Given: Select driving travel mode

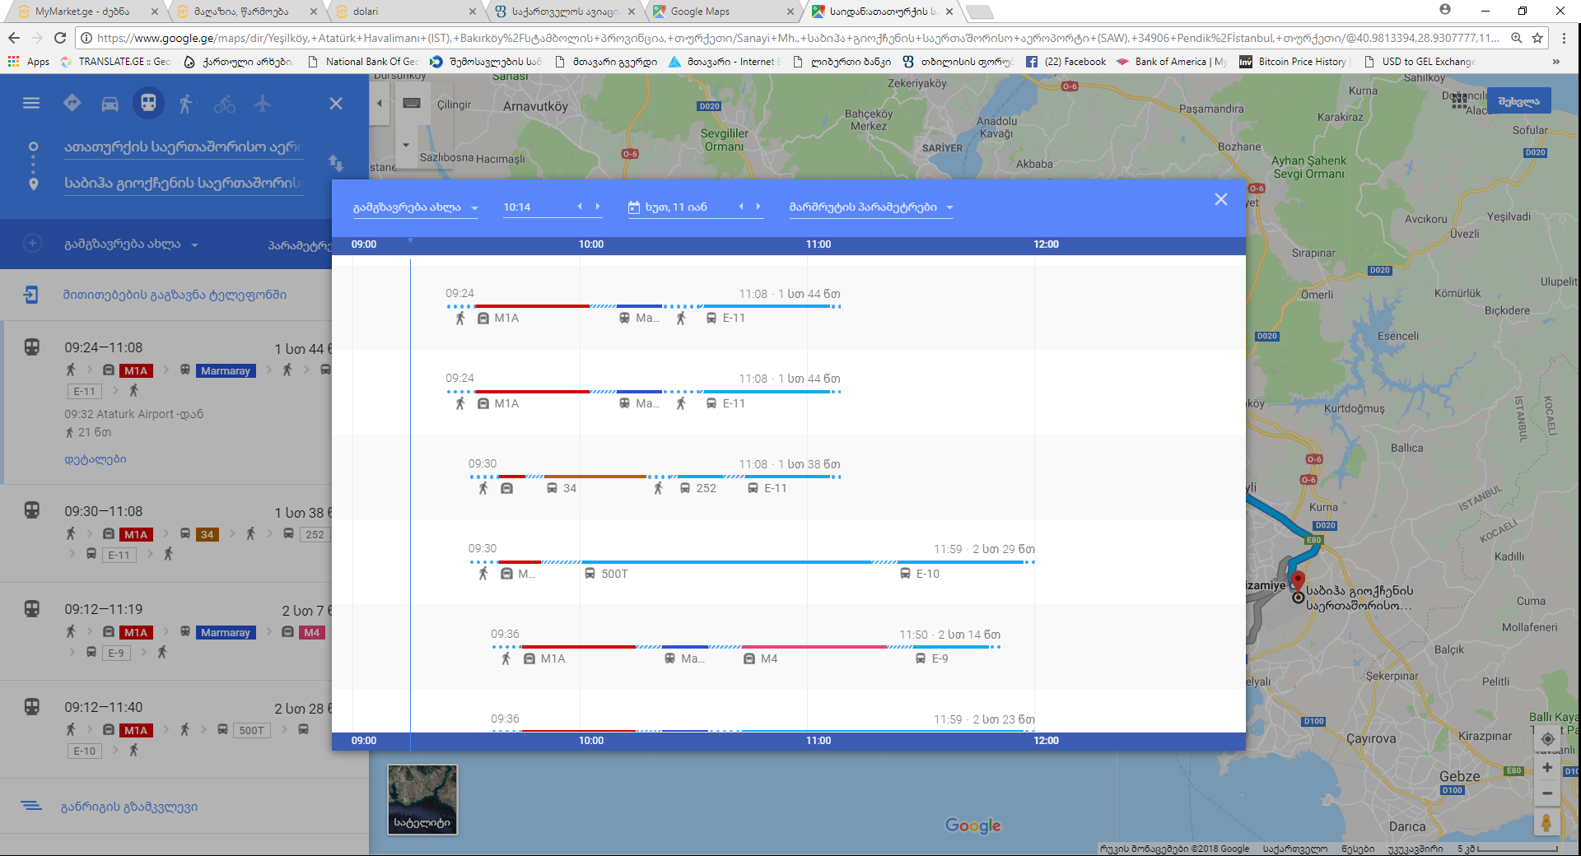Looking at the screenshot, I should coord(110,104).
